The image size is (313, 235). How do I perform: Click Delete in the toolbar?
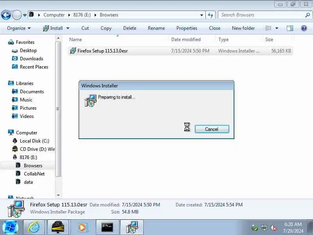tap(130, 28)
